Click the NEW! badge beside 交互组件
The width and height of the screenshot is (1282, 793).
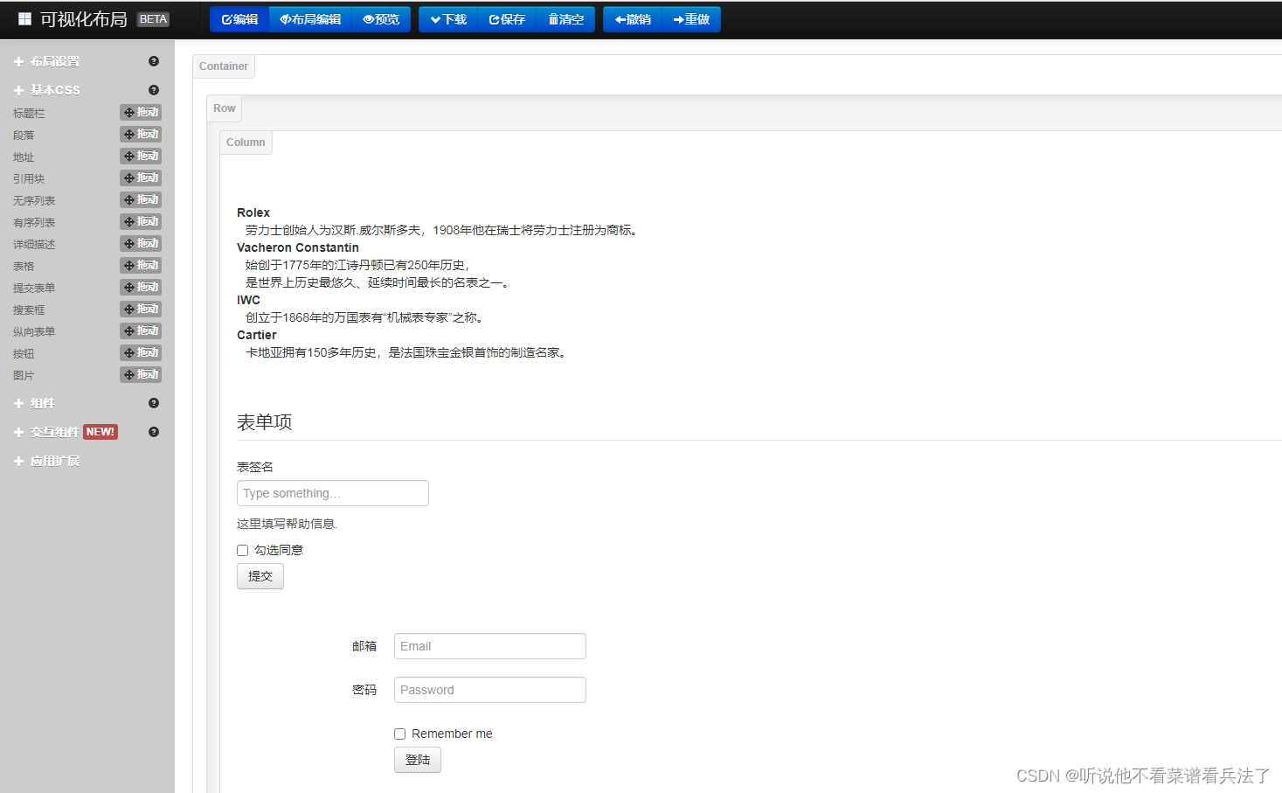pos(100,432)
